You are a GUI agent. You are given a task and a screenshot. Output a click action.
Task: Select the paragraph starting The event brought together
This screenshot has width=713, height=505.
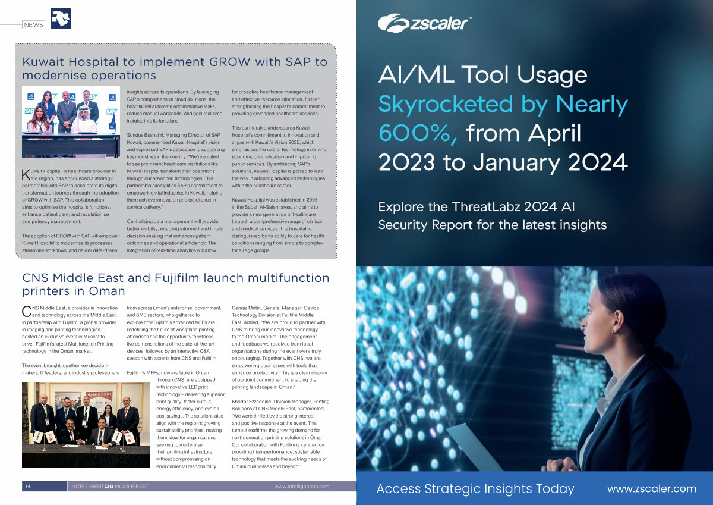click(70, 368)
